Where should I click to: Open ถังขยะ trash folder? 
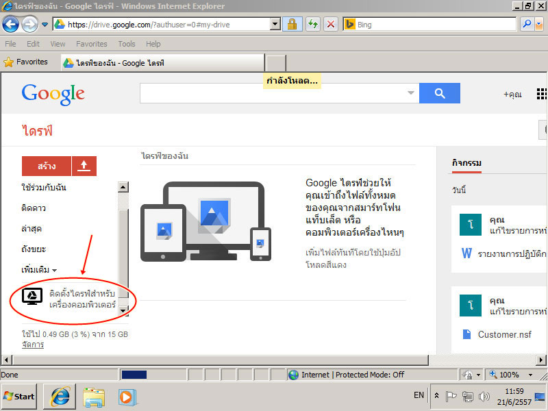[x=34, y=249]
